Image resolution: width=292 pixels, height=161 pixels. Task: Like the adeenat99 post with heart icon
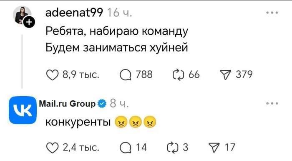click(x=52, y=75)
